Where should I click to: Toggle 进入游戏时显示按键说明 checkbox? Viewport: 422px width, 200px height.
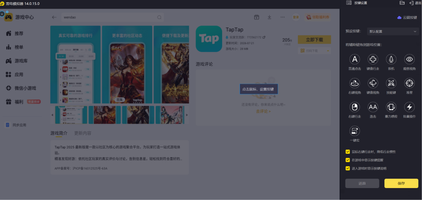(348, 168)
